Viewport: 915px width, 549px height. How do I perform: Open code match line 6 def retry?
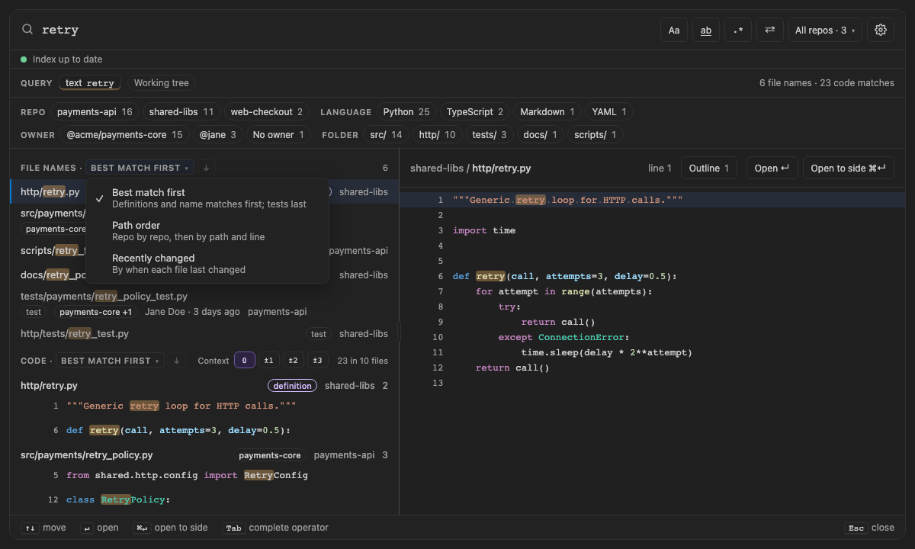pos(204,431)
